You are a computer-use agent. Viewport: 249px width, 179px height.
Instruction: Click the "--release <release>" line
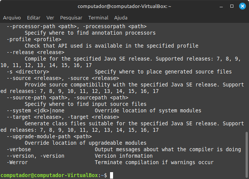tap(35, 52)
